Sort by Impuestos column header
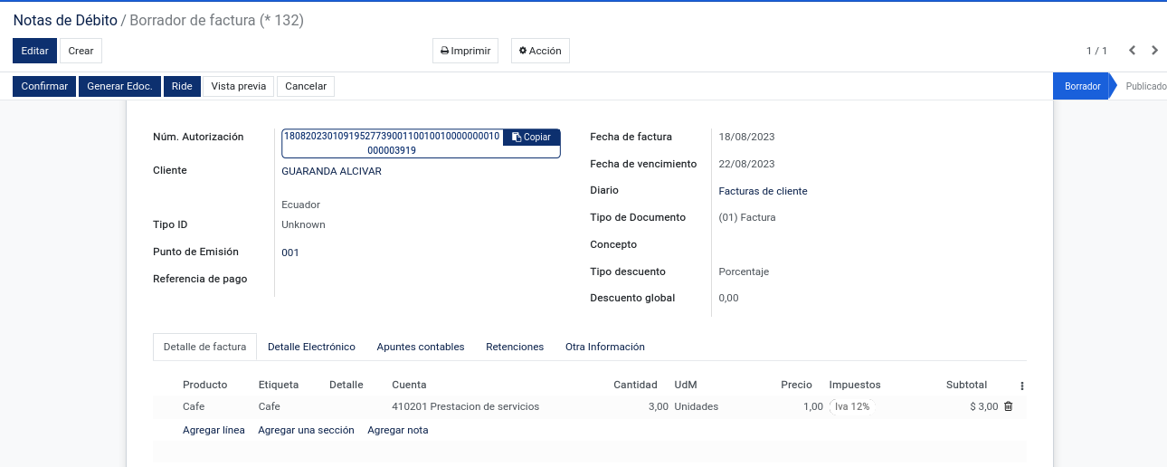1167x467 pixels. [855, 385]
